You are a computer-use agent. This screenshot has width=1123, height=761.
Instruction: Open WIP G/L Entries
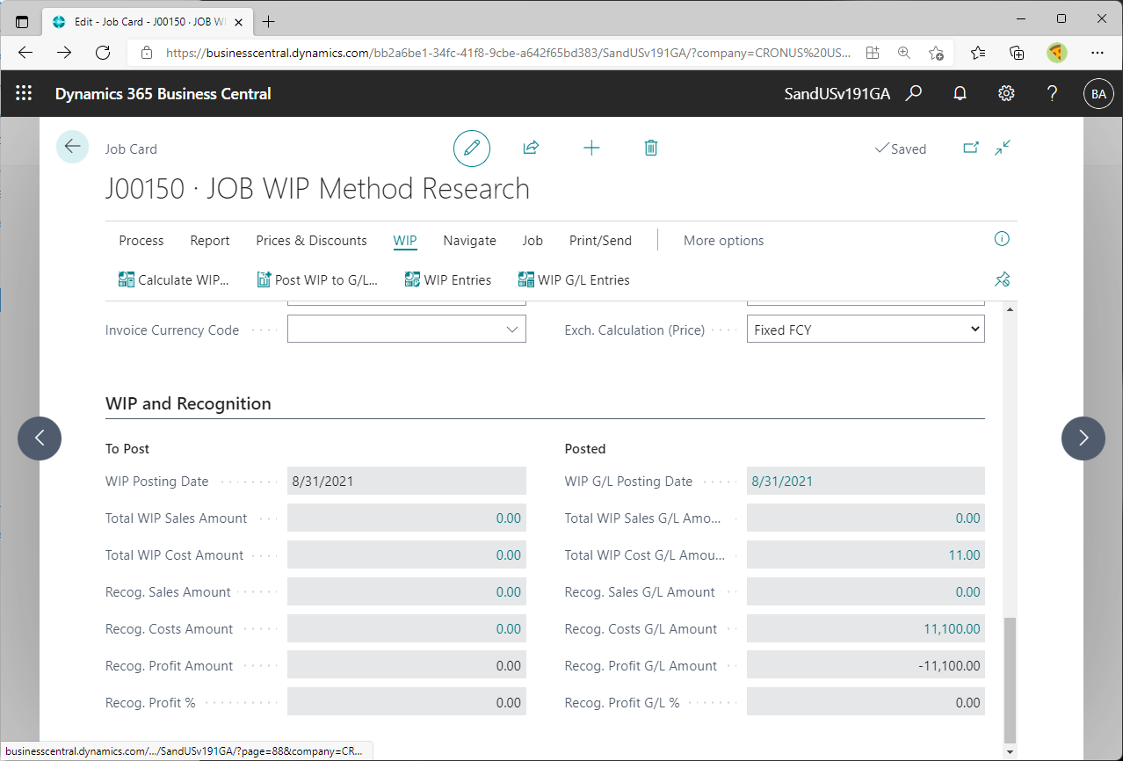[574, 279]
